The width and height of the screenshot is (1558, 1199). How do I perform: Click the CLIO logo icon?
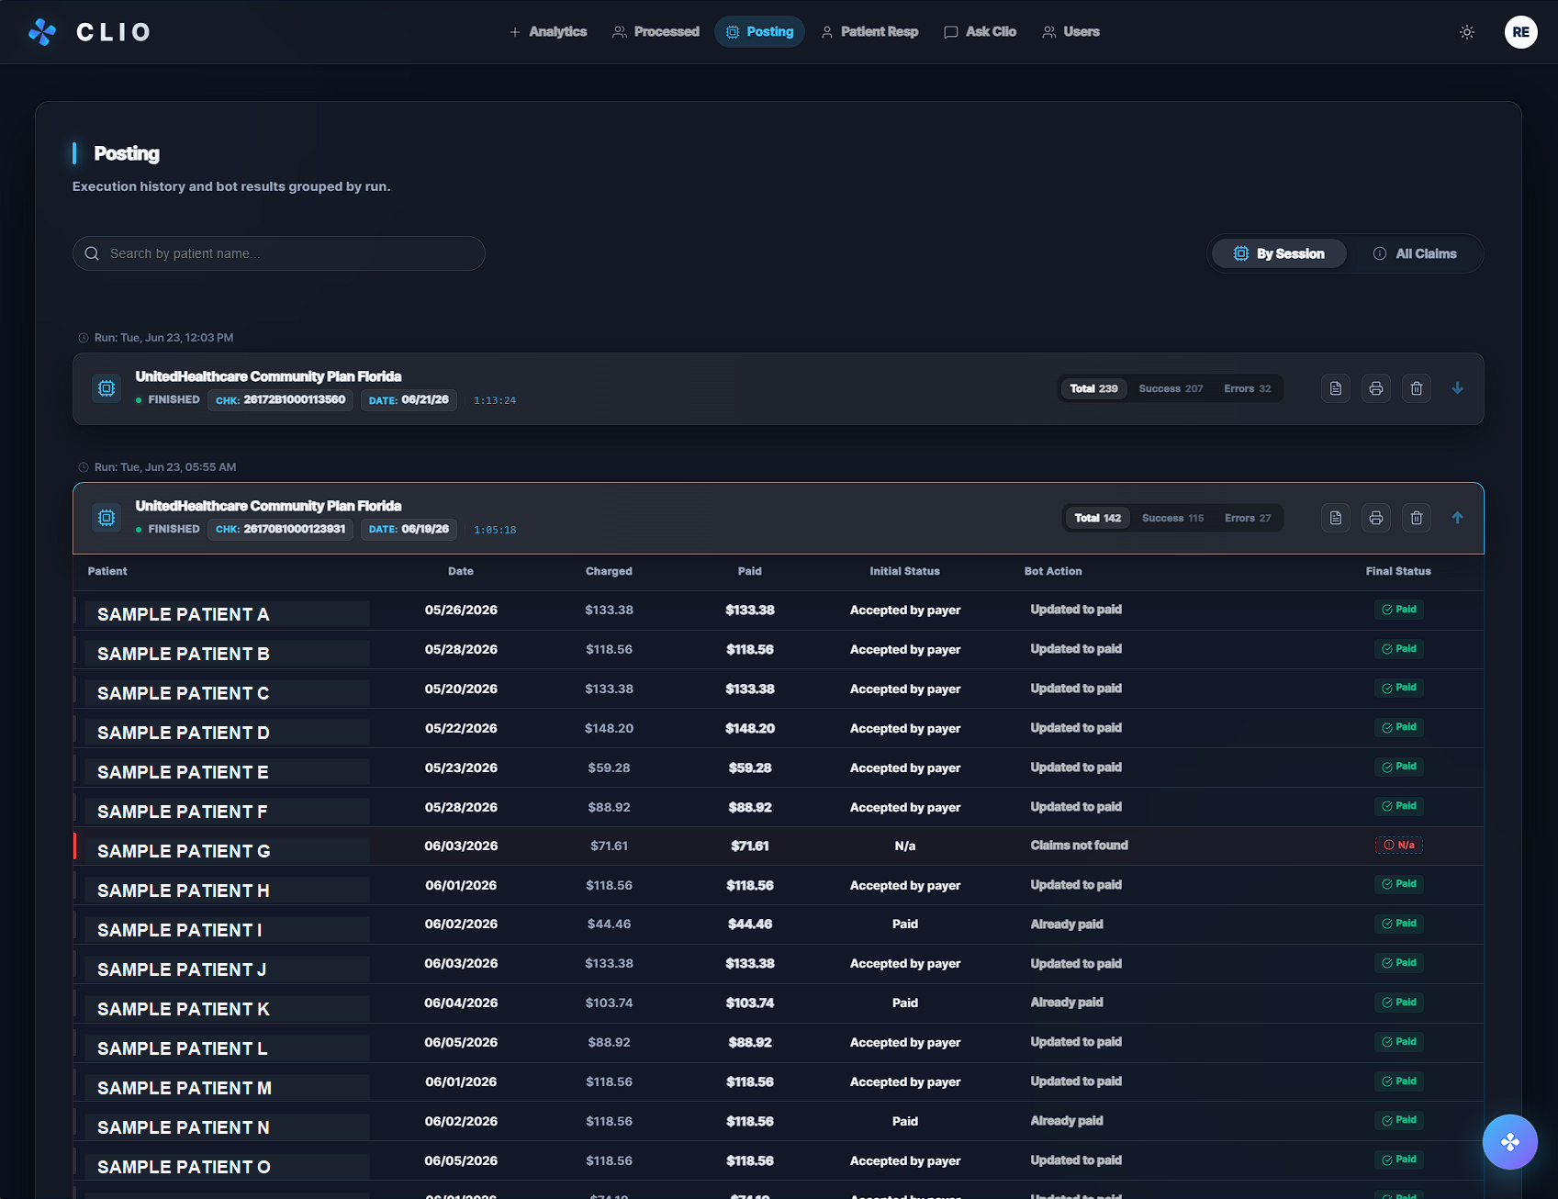click(42, 32)
